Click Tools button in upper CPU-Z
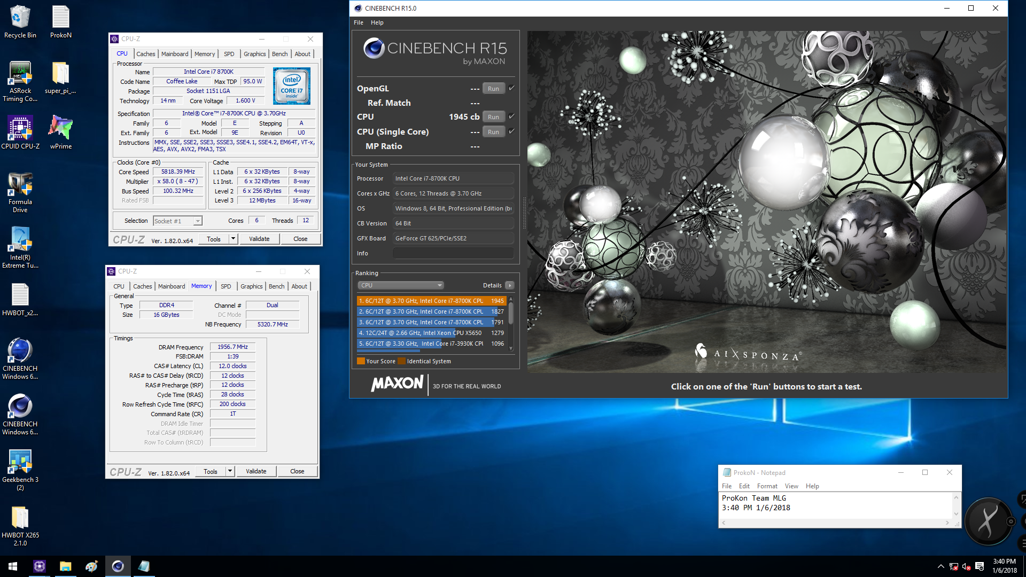This screenshot has height=577, width=1026. click(x=214, y=239)
